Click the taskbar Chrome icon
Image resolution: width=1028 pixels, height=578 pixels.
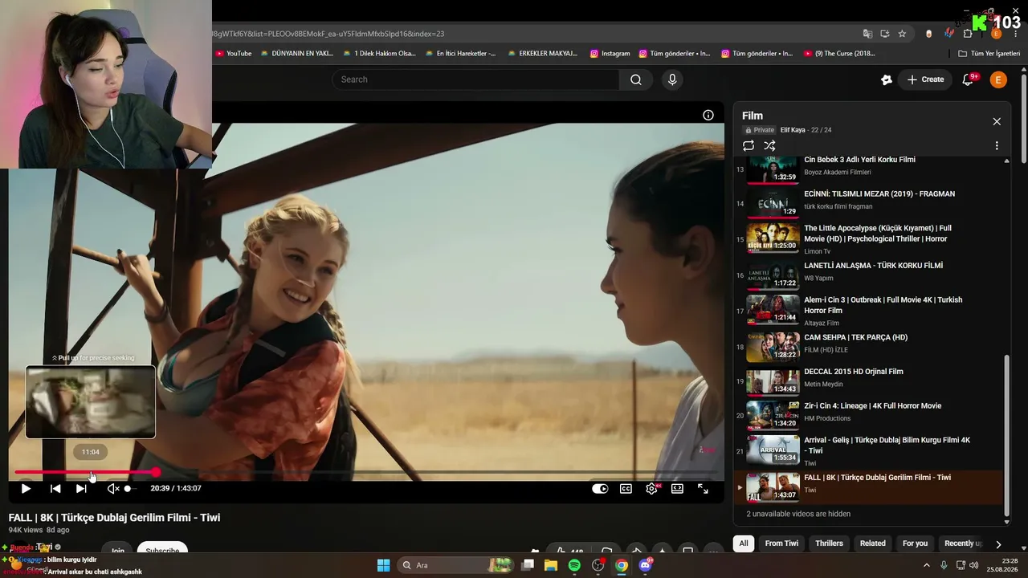pyautogui.click(x=622, y=565)
